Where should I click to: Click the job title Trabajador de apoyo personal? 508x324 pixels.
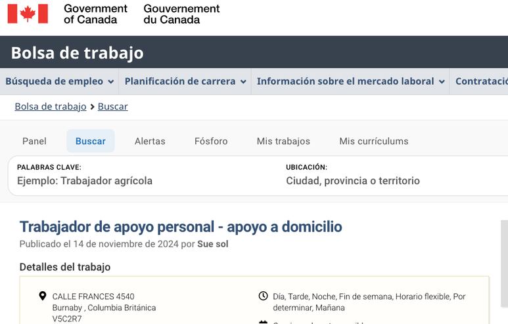[181, 227]
